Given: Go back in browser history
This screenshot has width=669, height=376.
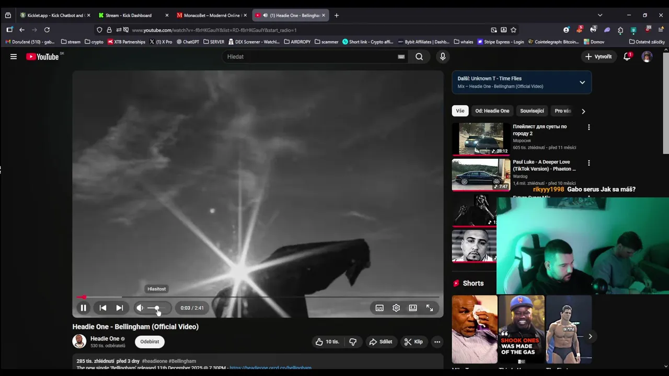Looking at the screenshot, I should (x=22, y=30).
